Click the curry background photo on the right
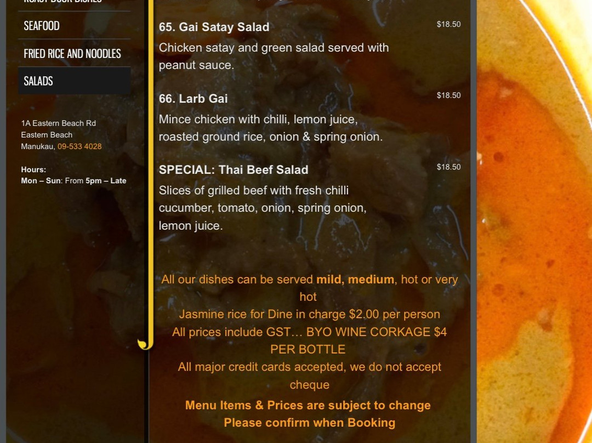The width and height of the screenshot is (592, 443). tap(534, 226)
